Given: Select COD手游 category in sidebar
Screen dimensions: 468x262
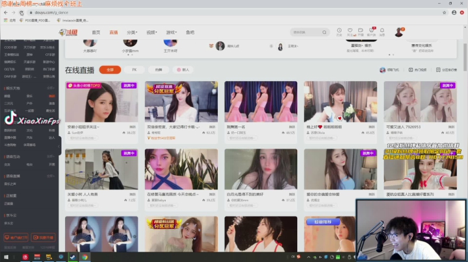Looking at the screenshot, I should [10, 47].
